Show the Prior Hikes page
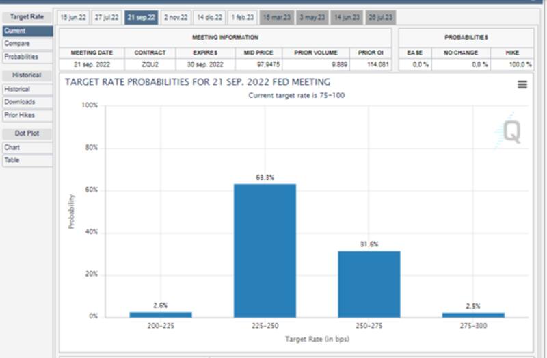Image resolution: width=547 pixels, height=358 pixels. pyautogui.click(x=26, y=115)
